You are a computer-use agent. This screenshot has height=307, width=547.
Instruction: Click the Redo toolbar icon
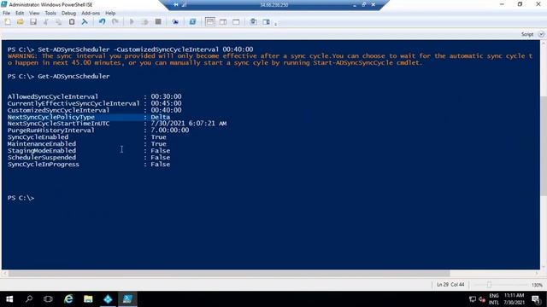click(115, 22)
